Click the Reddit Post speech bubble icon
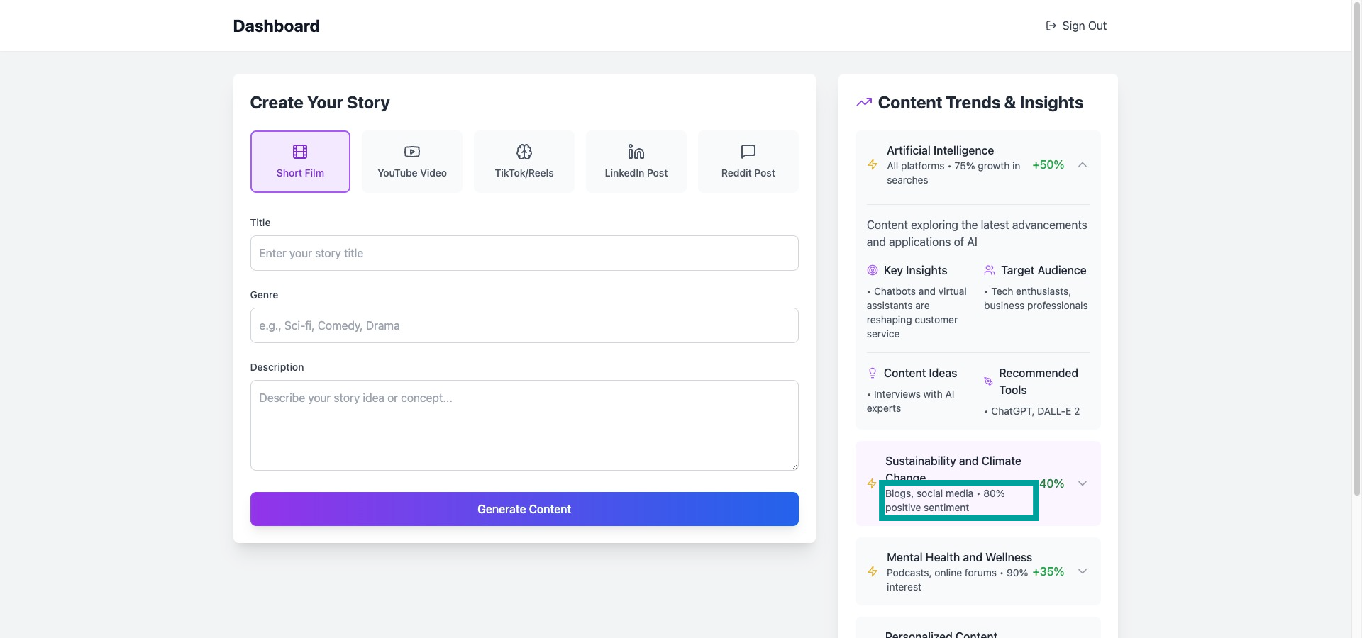 (x=748, y=152)
